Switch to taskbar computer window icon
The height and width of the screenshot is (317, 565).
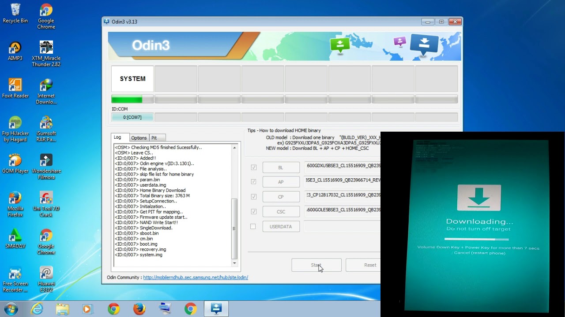165,309
